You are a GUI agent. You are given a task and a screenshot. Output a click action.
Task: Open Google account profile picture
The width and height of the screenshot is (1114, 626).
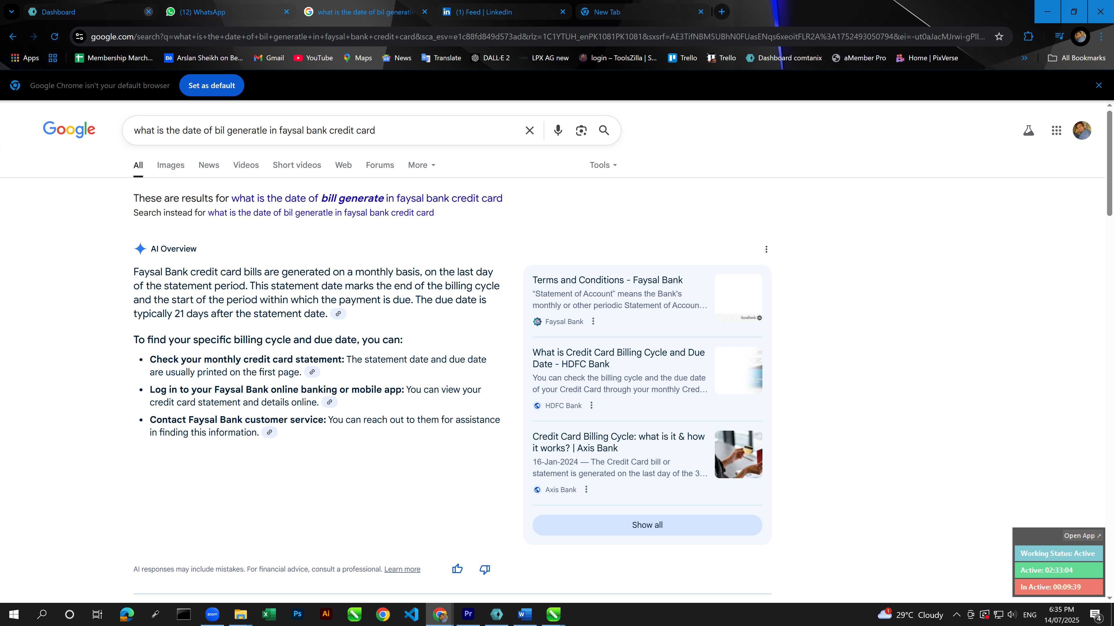tap(1082, 130)
